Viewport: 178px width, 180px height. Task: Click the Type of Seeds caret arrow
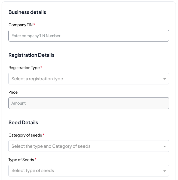164,171
